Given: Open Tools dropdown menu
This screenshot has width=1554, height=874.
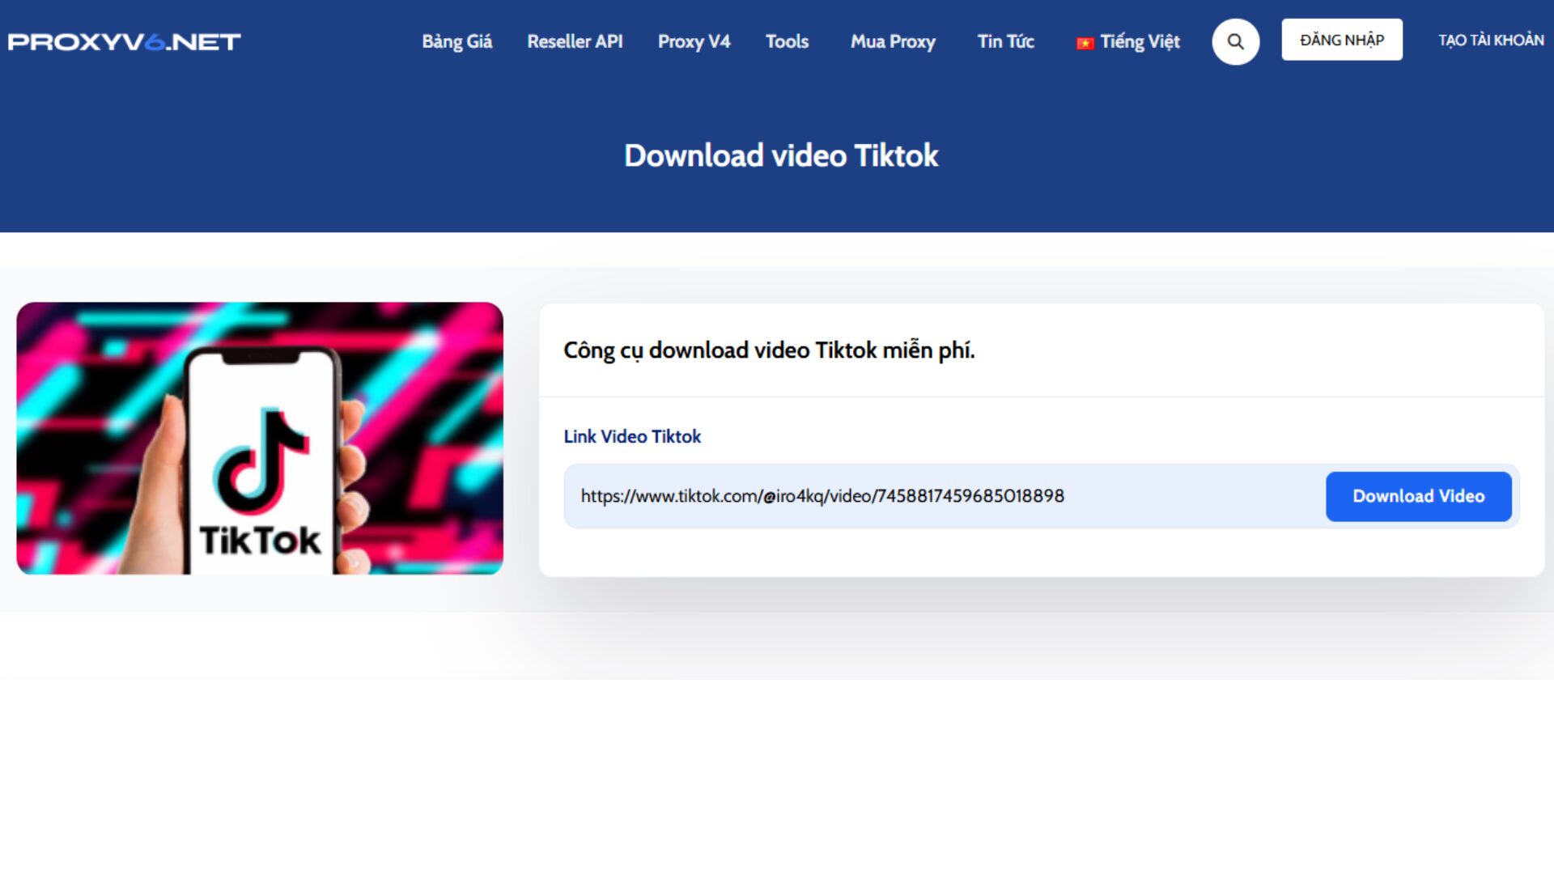Looking at the screenshot, I should coord(787,40).
